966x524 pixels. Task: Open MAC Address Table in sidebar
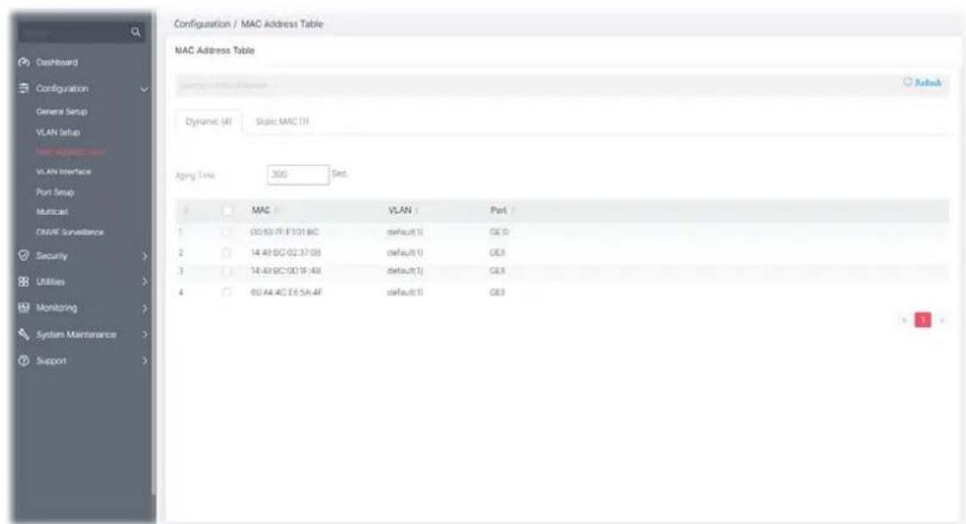point(70,151)
